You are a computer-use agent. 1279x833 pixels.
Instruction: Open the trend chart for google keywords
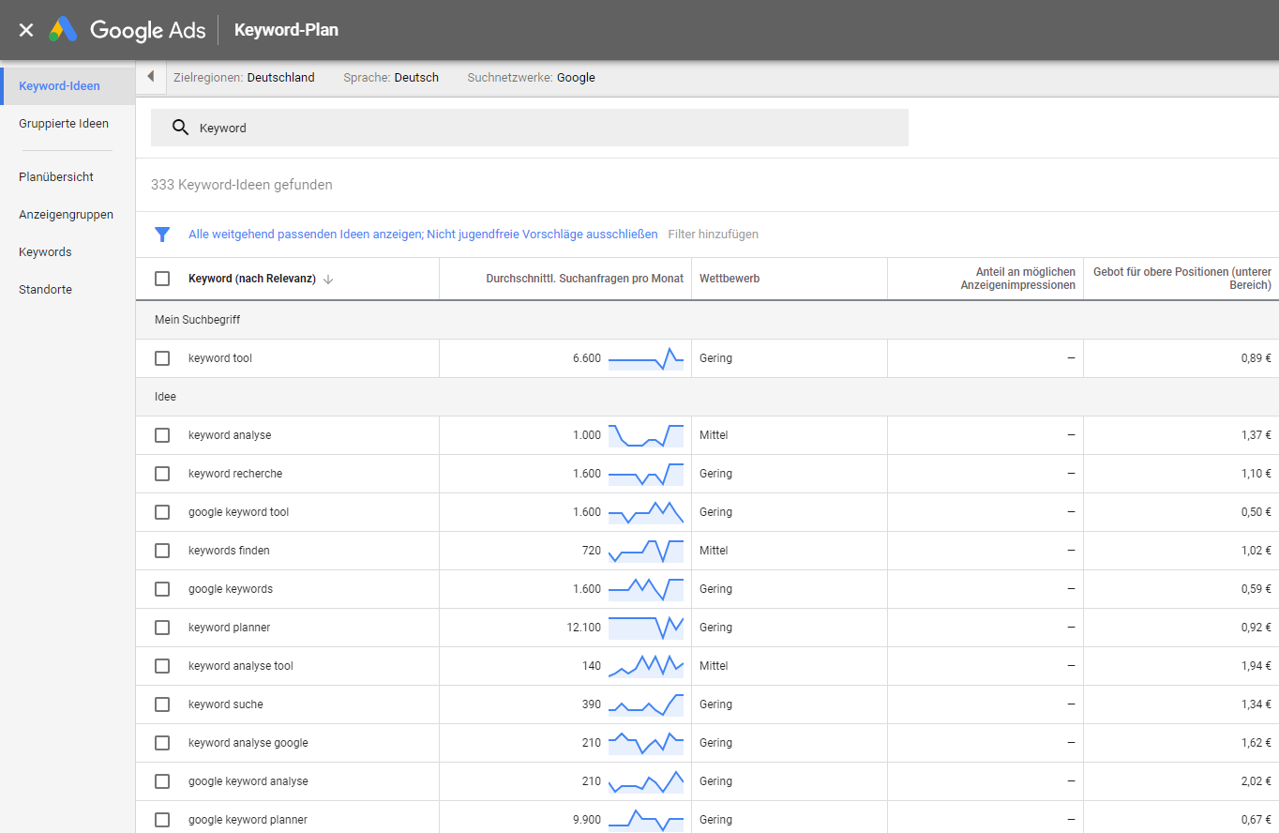[x=646, y=589]
